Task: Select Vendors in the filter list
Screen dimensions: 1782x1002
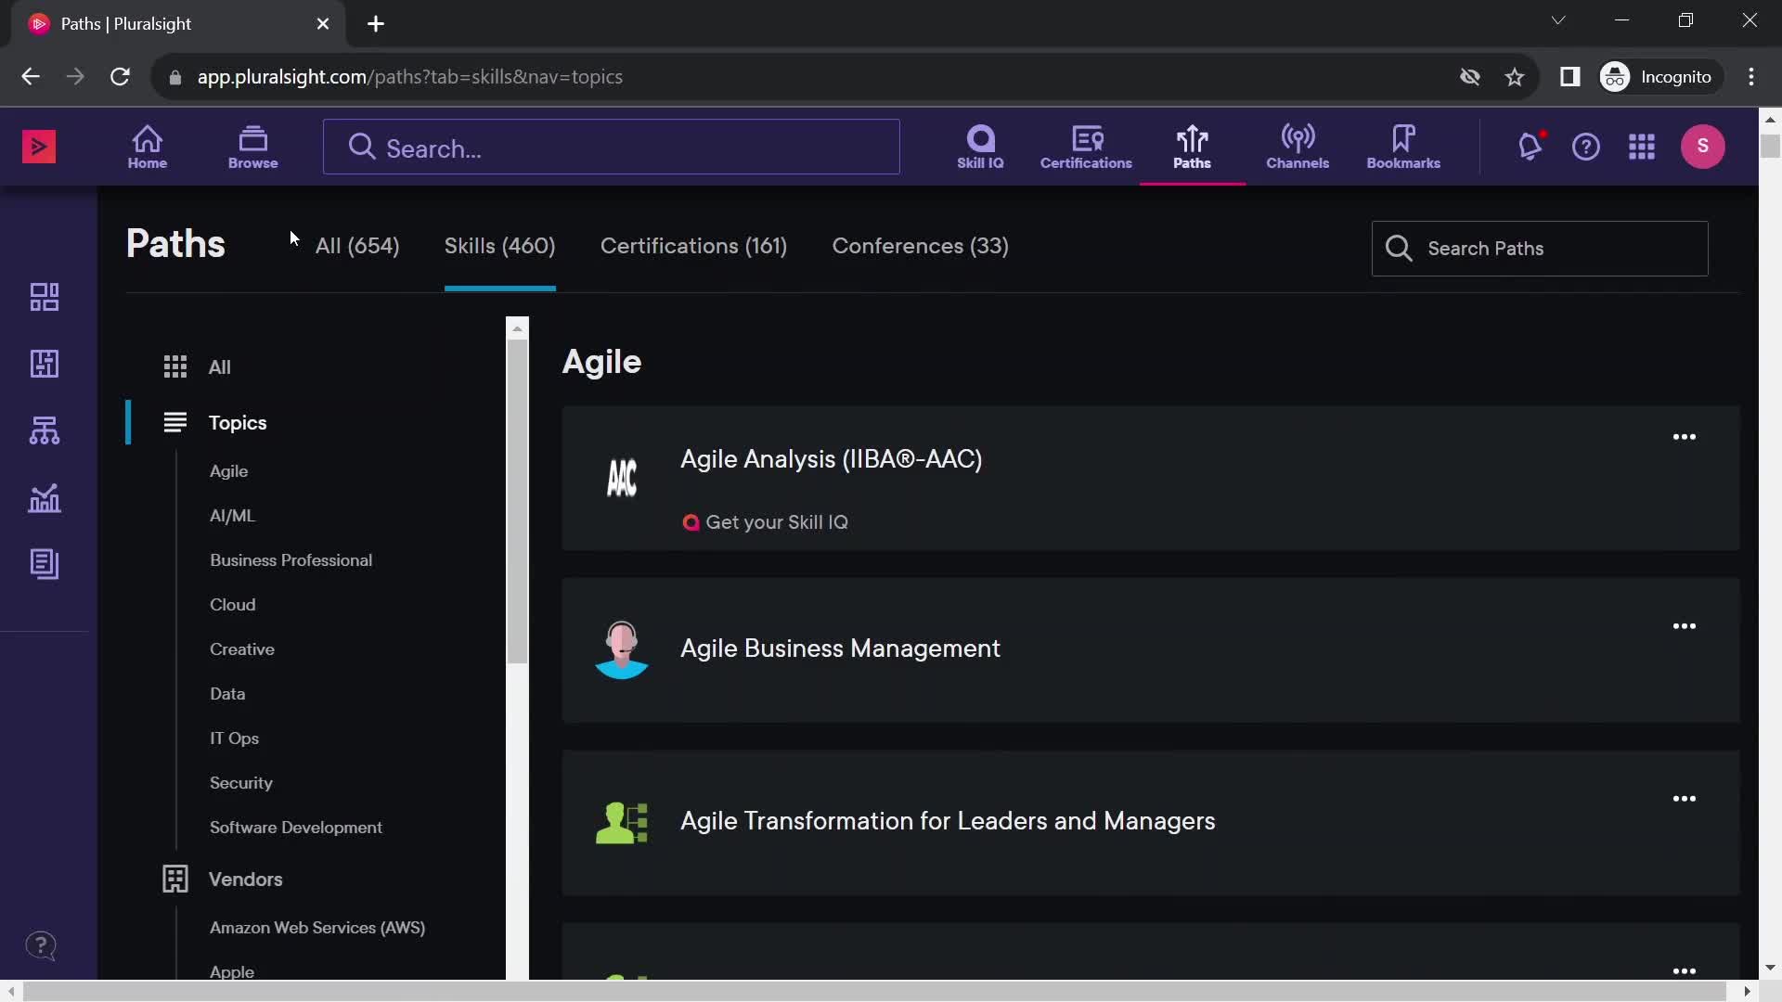Action: (x=245, y=880)
